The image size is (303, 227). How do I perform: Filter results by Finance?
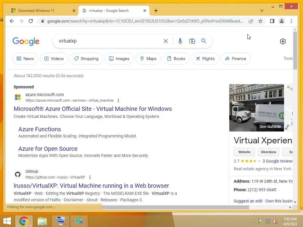(236, 59)
